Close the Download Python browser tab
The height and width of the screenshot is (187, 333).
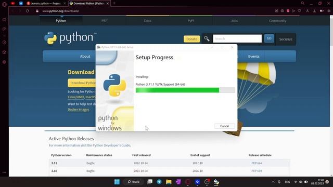click(x=108, y=4)
